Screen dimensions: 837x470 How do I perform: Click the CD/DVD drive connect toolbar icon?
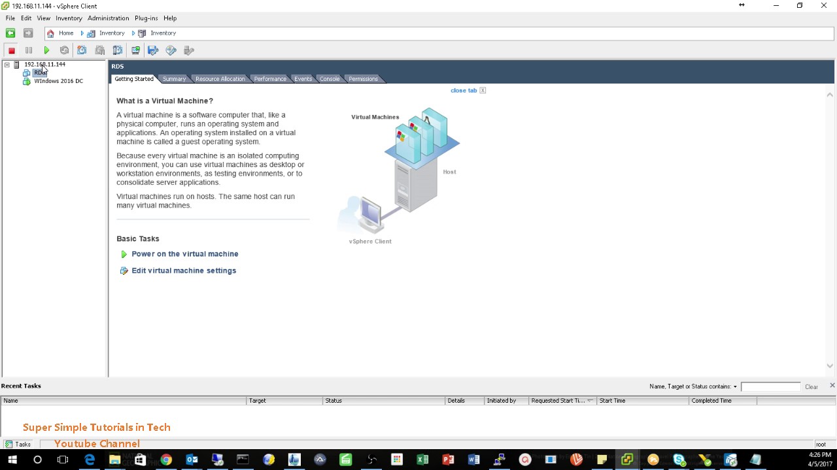pyautogui.click(x=171, y=50)
